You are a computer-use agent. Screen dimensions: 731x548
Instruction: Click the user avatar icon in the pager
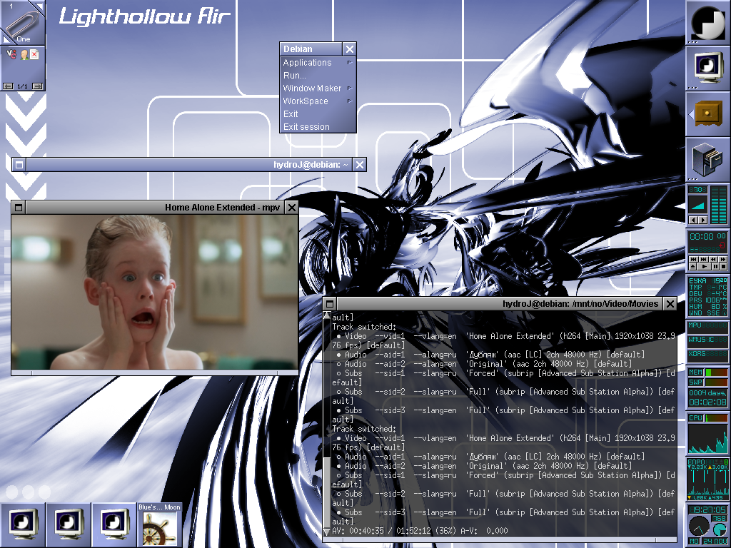click(23, 54)
